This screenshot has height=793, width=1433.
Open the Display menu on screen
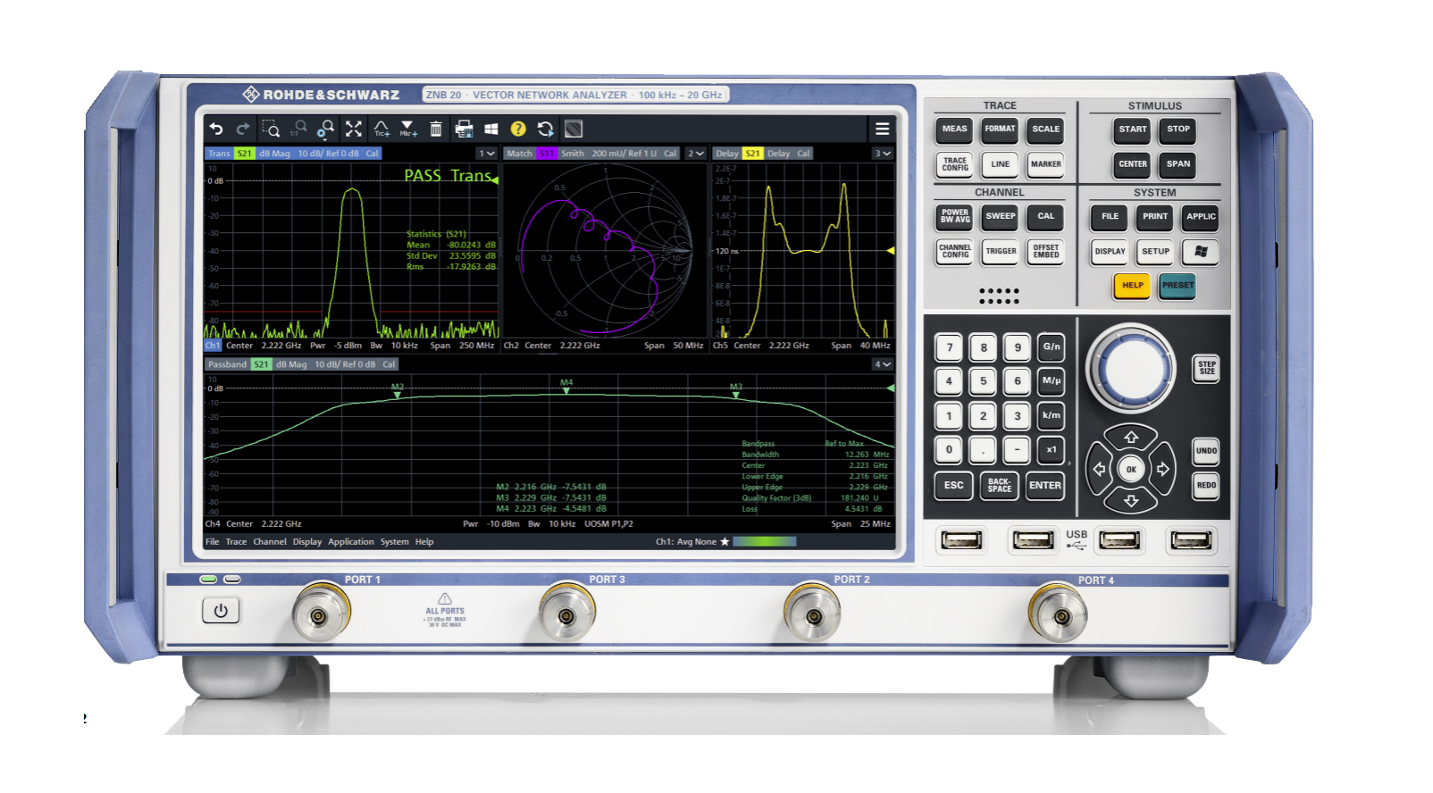[307, 542]
